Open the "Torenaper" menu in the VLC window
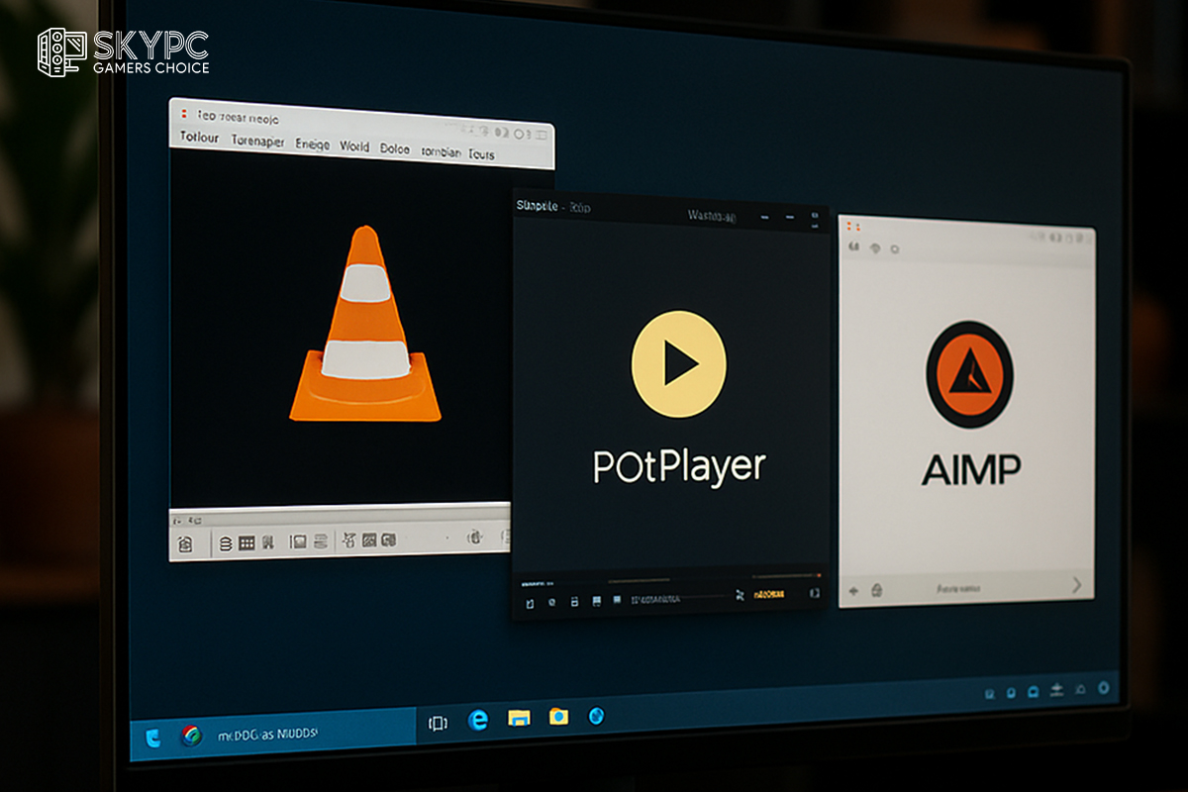The image size is (1188, 792). [257, 143]
